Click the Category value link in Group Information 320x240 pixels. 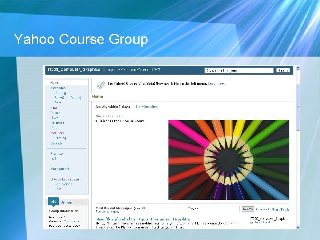pos(72,221)
